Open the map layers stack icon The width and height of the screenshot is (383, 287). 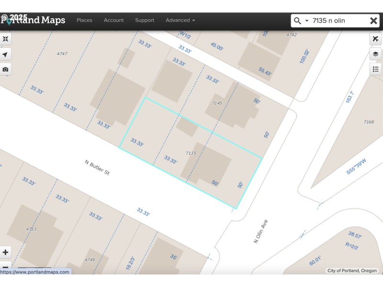(375, 54)
